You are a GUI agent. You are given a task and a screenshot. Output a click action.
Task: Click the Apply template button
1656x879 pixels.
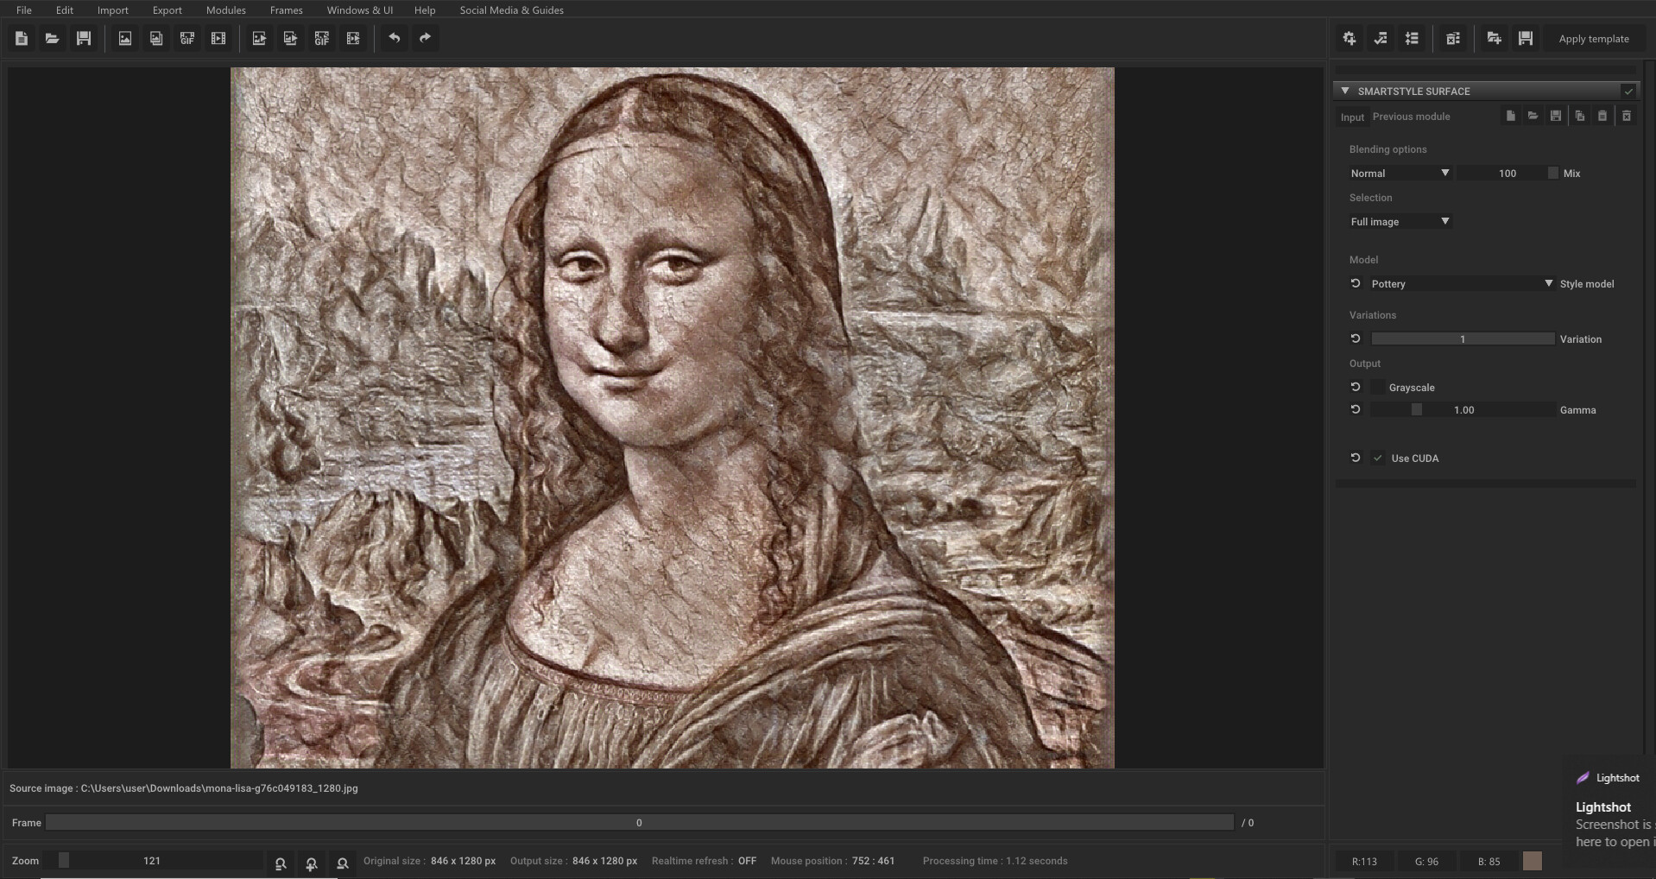point(1594,38)
